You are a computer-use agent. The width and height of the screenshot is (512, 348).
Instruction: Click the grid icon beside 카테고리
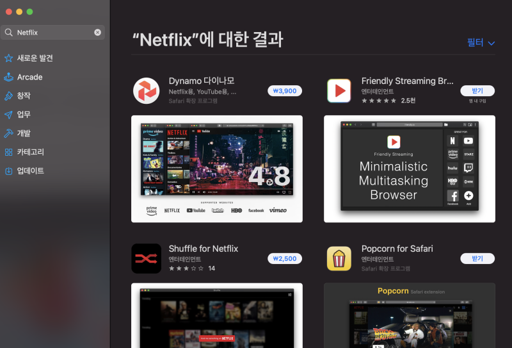pyautogui.click(x=8, y=152)
